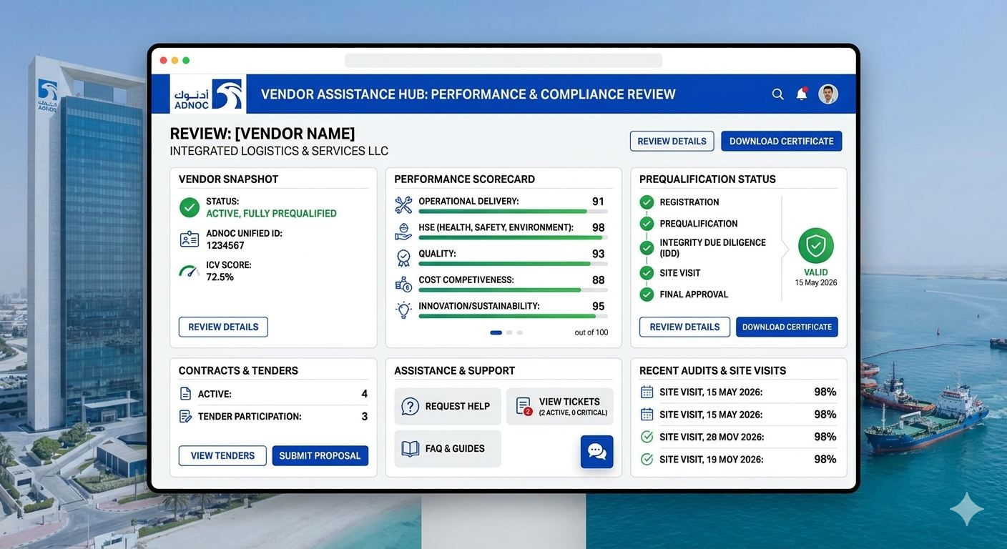Viewport: 1007px width, 549px height.
Task: Open Request Help
Action: pyautogui.click(x=447, y=406)
